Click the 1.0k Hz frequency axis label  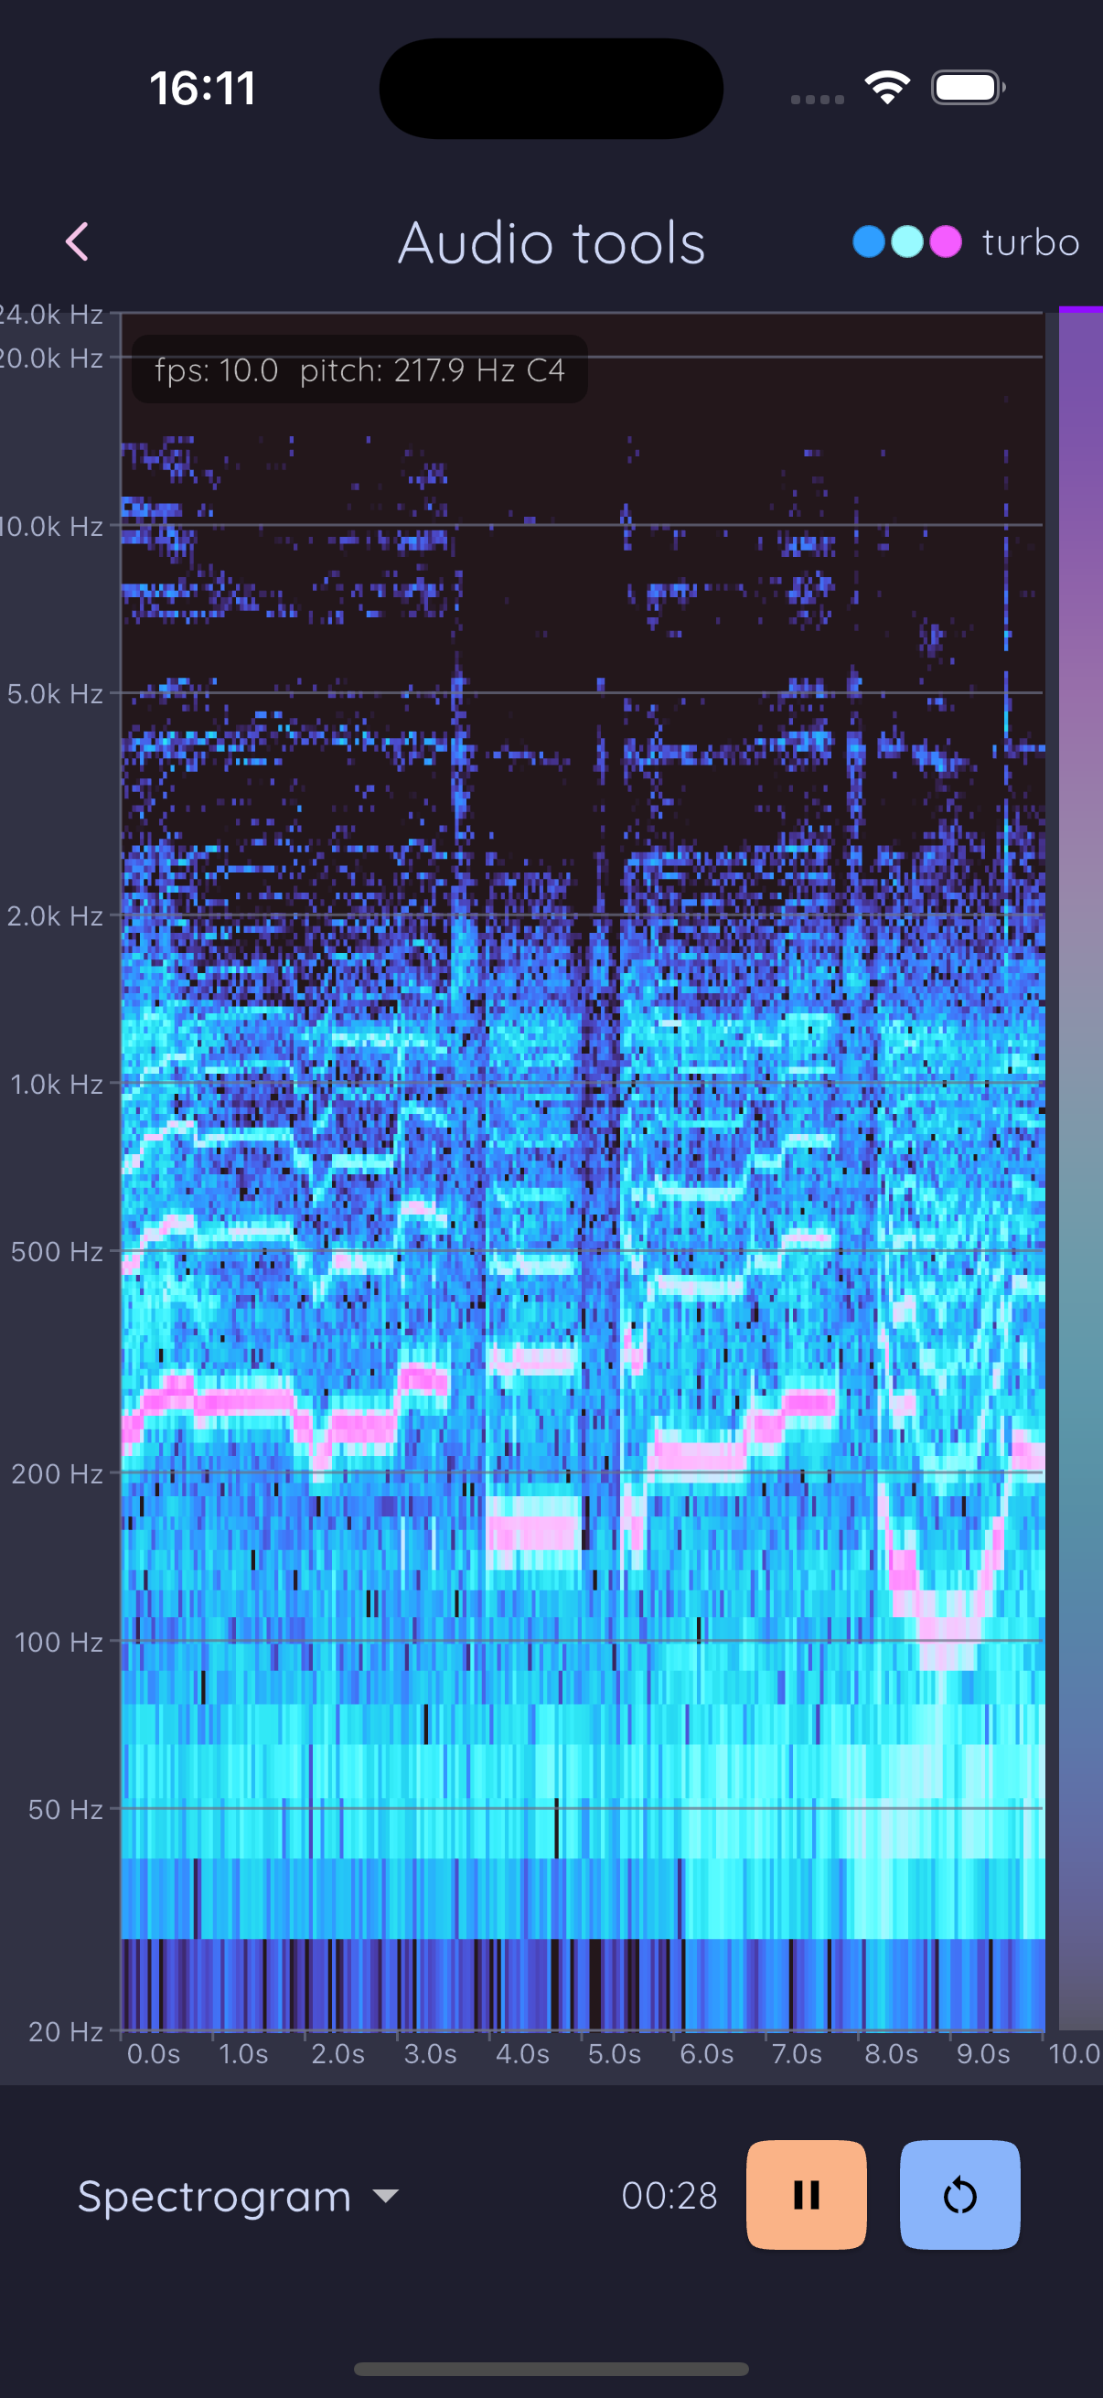[56, 1085]
